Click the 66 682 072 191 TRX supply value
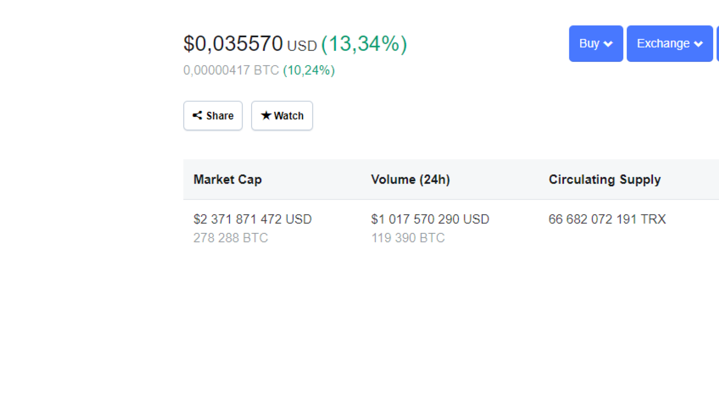 tap(607, 219)
